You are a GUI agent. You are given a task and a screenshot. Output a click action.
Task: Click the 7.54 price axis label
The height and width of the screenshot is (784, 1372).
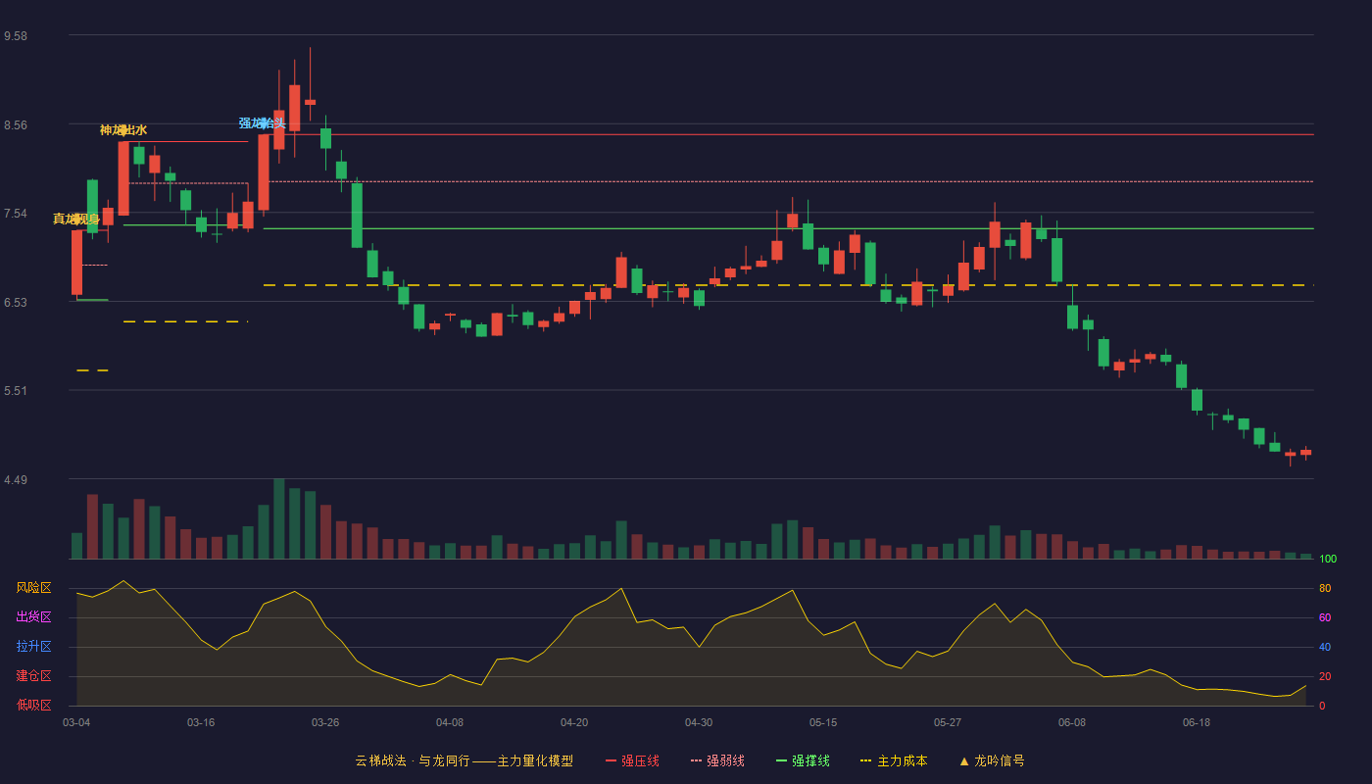pyautogui.click(x=16, y=214)
